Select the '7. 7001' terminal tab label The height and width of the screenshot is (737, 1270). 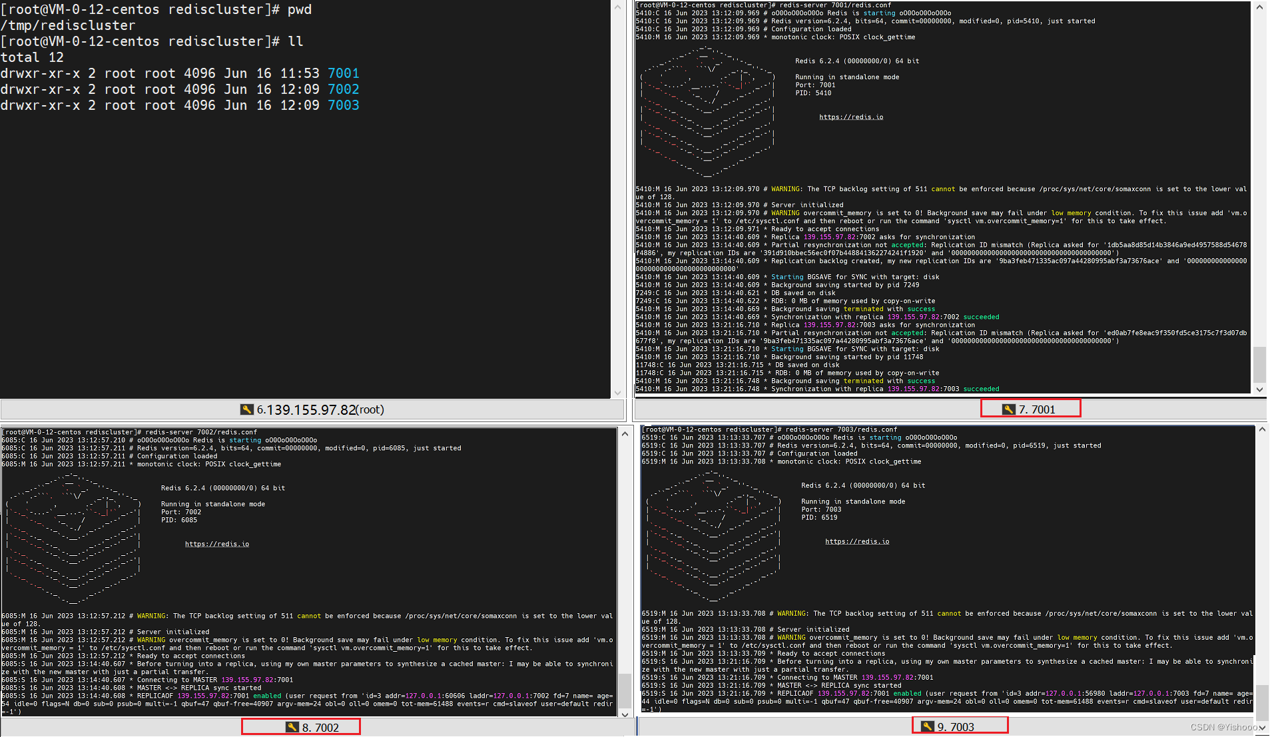(x=1037, y=409)
